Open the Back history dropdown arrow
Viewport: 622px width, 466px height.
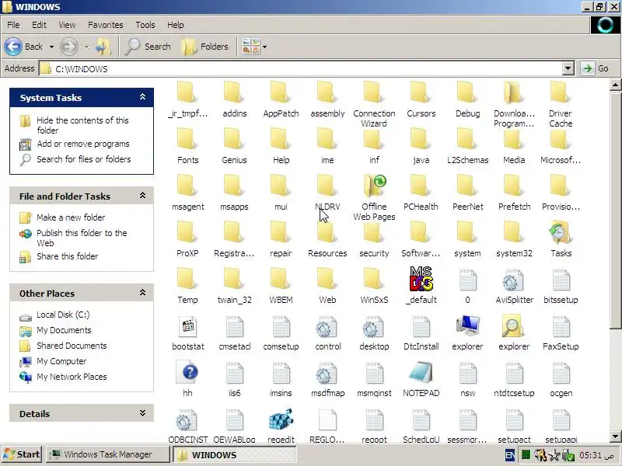click(51, 47)
